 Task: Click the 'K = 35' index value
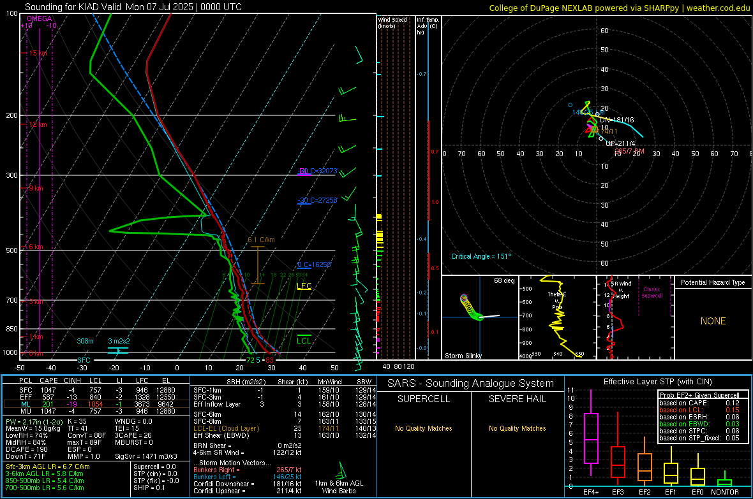(x=77, y=422)
